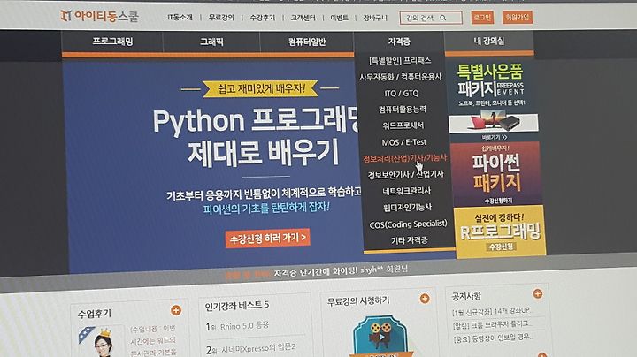Image resolution: width=637 pixels, height=357 pixels.
Task: Open IT동소개 top menu link
Action: pos(180,18)
